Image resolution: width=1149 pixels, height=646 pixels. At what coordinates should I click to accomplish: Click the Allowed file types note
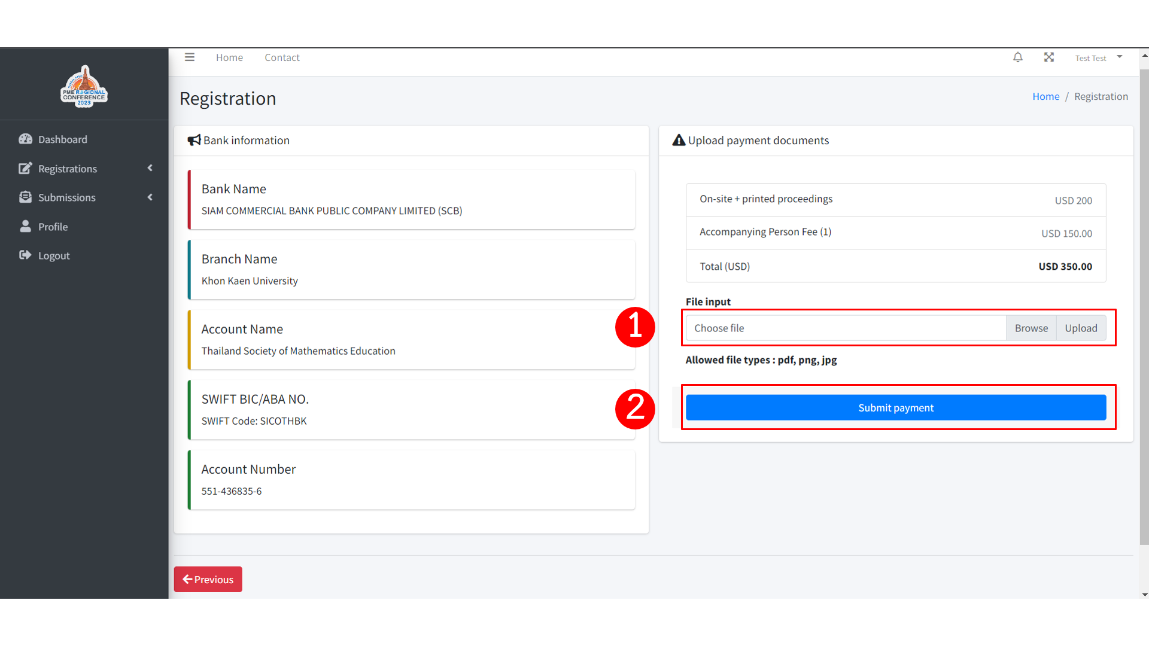(x=761, y=359)
